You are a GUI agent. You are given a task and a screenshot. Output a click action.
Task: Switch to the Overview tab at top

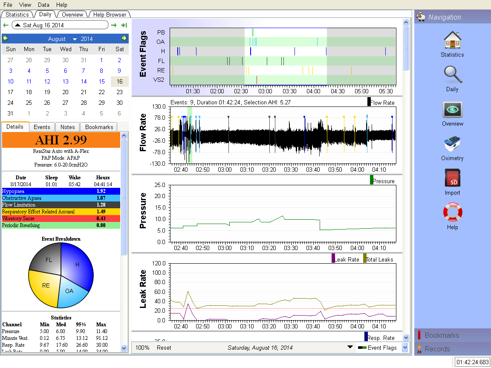pyautogui.click(x=72, y=14)
